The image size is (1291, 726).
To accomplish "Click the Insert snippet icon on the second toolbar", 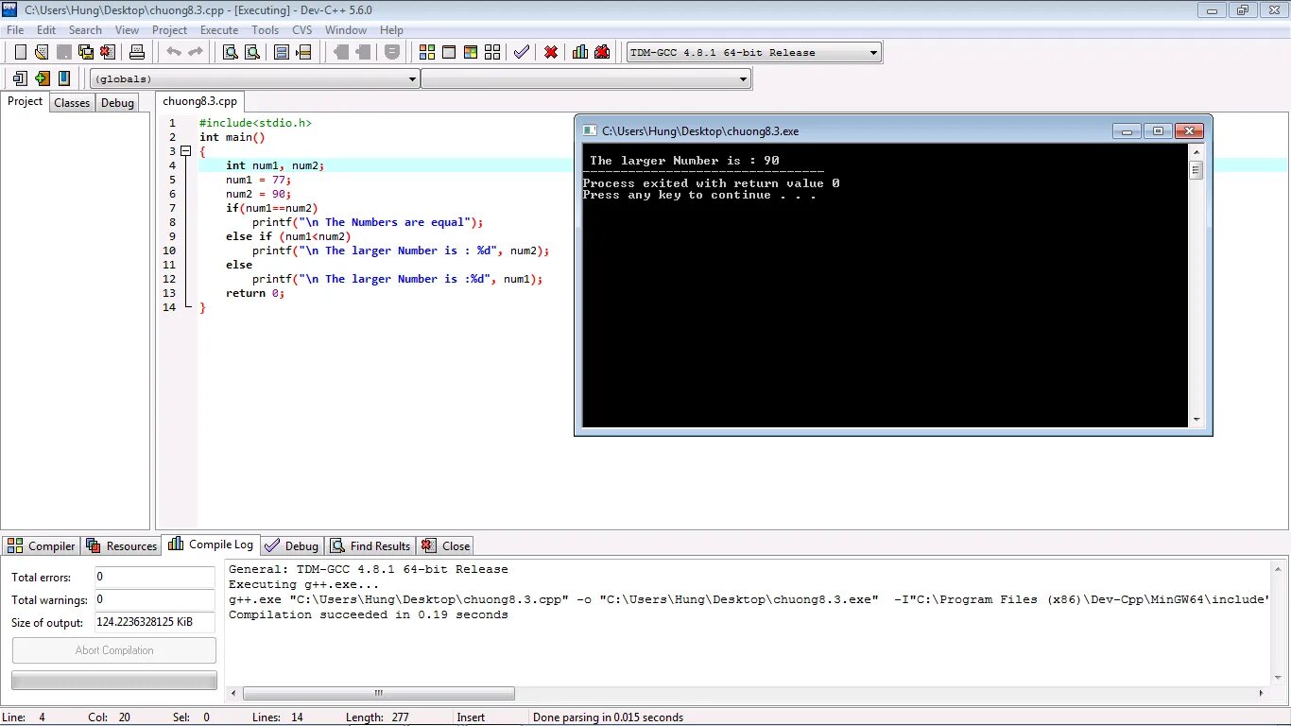I will tap(20, 78).
